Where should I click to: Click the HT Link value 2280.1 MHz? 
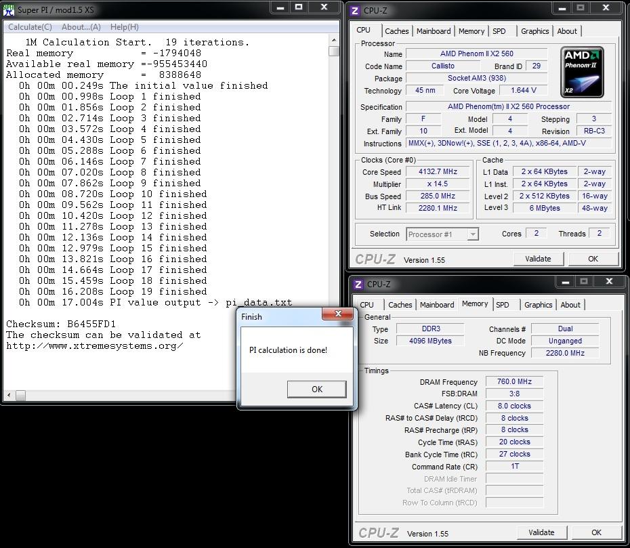click(x=438, y=208)
